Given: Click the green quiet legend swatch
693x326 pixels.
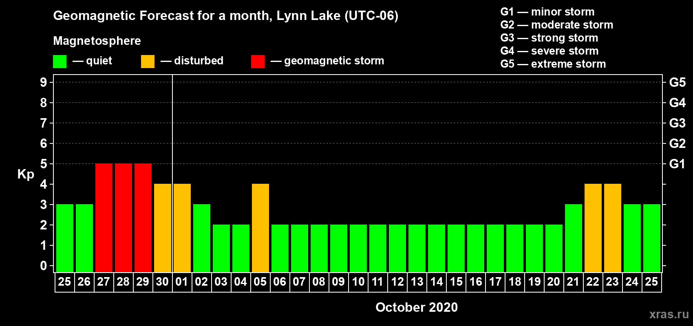Looking at the screenshot, I should point(60,62).
